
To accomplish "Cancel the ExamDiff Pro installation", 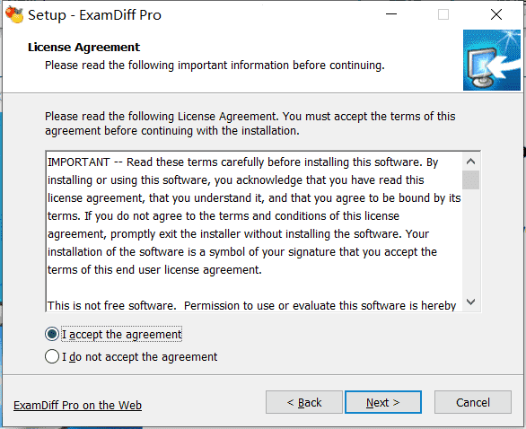I will tap(473, 402).
